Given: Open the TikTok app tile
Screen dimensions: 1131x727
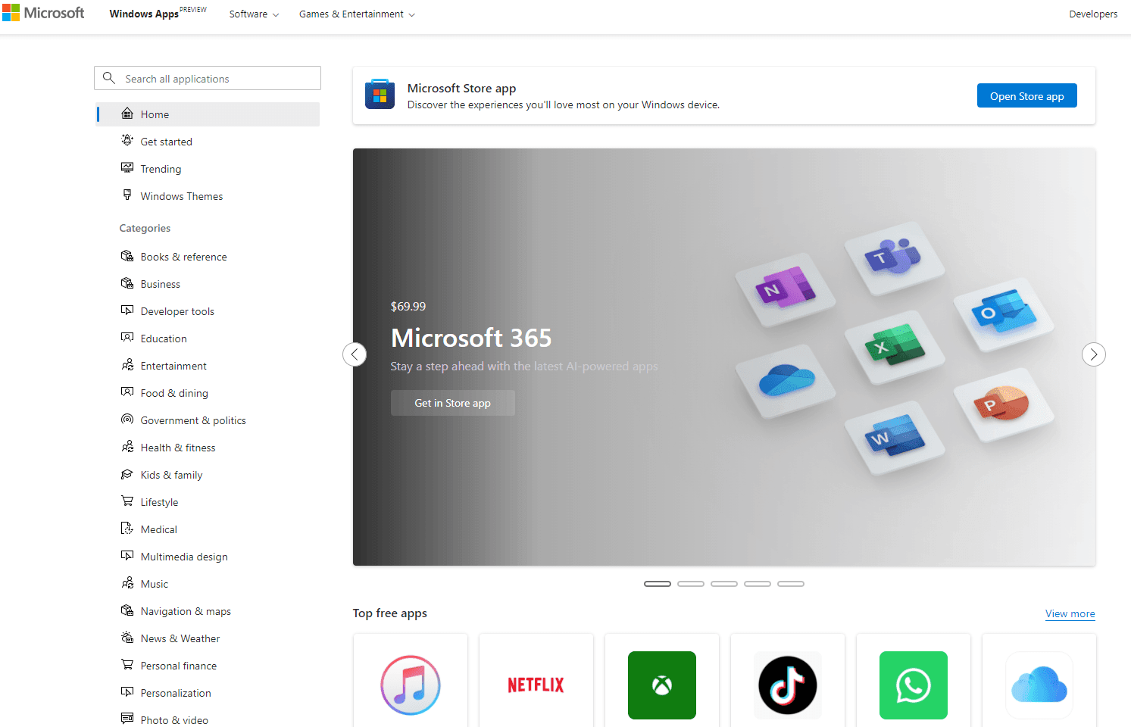Looking at the screenshot, I should [x=788, y=681].
